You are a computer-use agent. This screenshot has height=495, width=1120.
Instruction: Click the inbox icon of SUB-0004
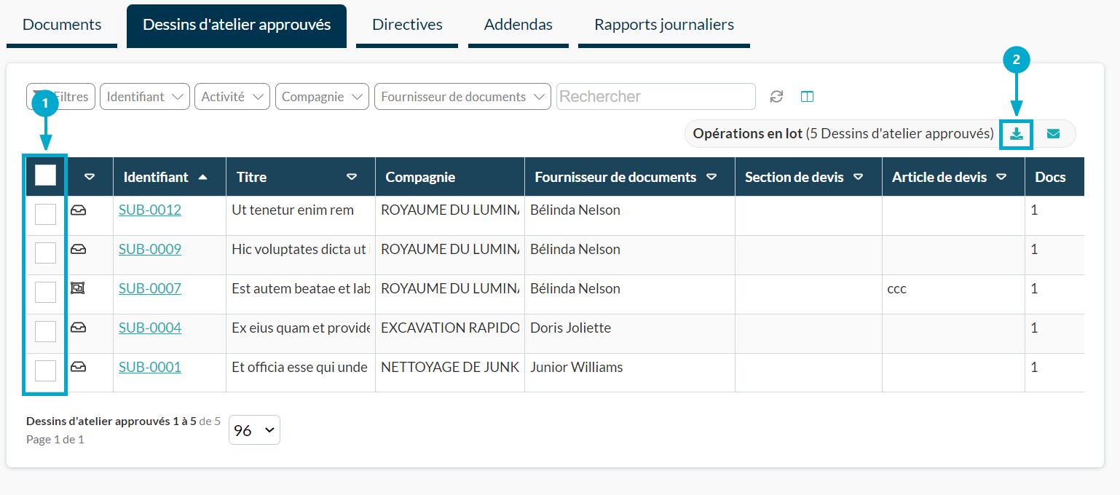pos(78,328)
